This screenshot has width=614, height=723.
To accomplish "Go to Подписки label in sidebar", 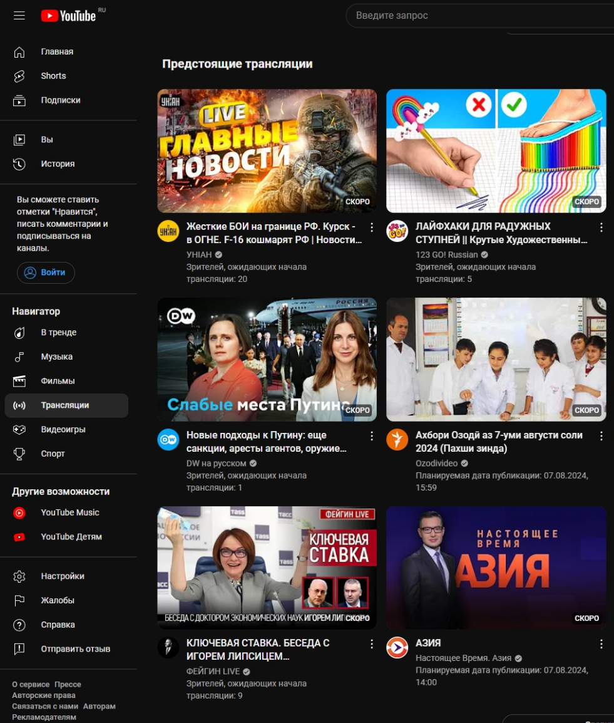I will (61, 100).
